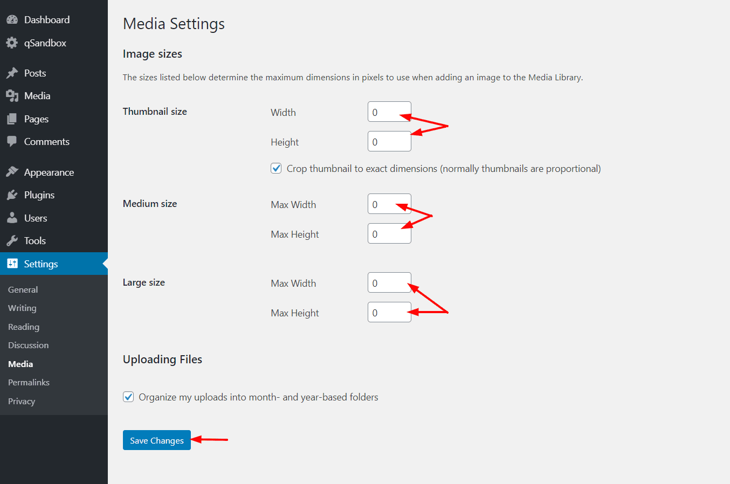Click the Settings icon in the sidebar
This screenshot has height=484, width=730.
pos(12,264)
